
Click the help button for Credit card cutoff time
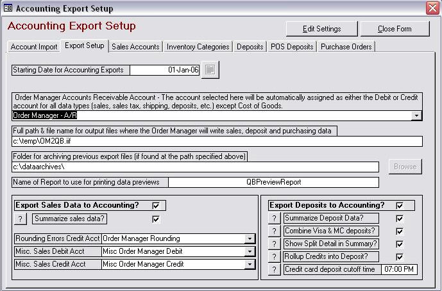pyautogui.click(x=274, y=269)
